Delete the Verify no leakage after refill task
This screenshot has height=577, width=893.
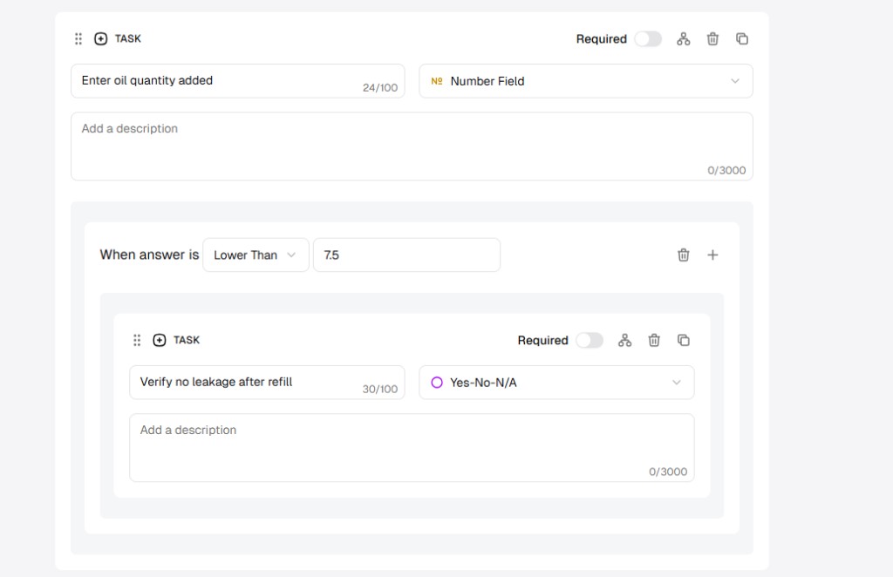pos(654,340)
